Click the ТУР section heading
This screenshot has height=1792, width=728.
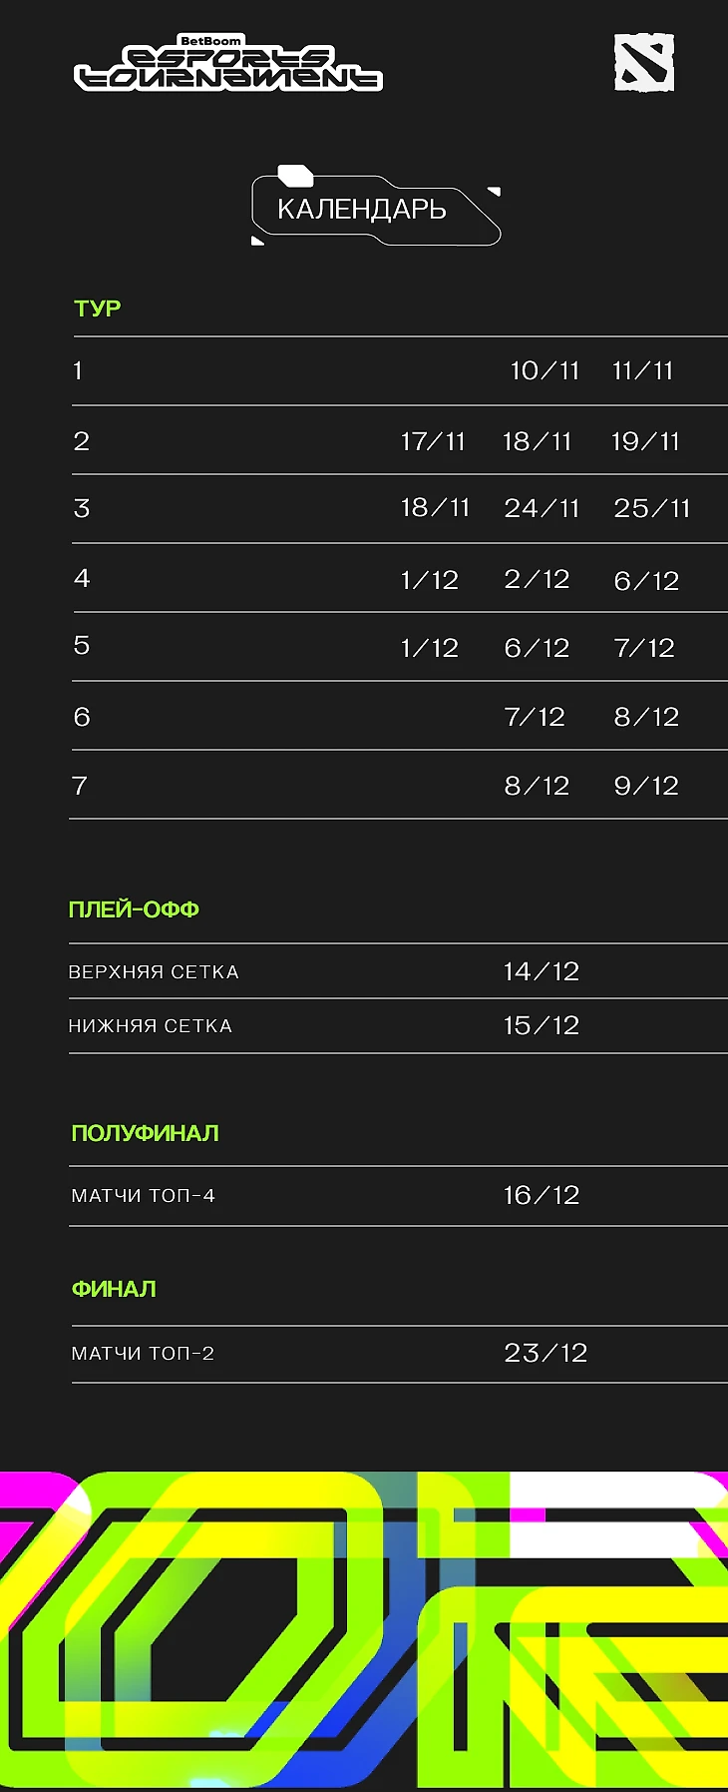click(98, 308)
